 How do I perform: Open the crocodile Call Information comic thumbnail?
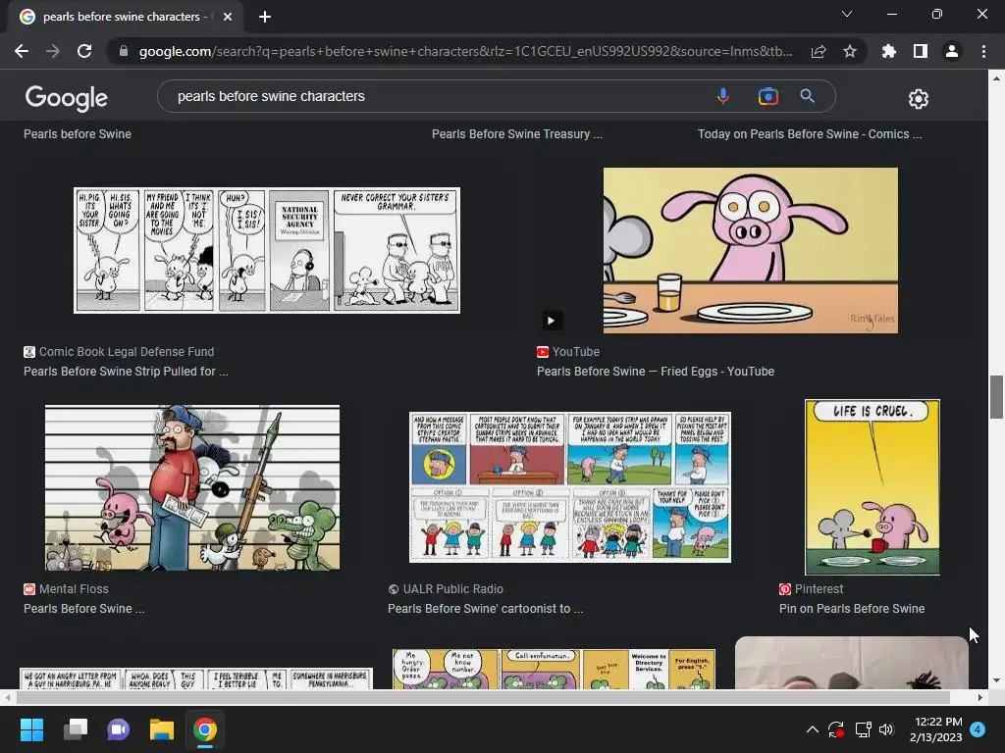pyautogui.click(x=554, y=669)
